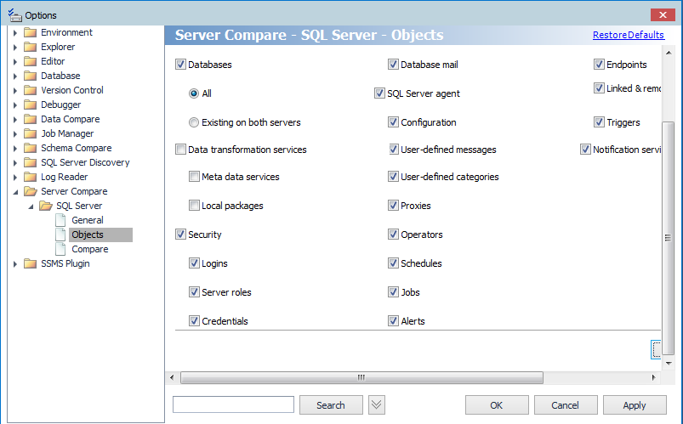Click the Database folder icon
The width and height of the screenshot is (683, 424).
point(30,76)
